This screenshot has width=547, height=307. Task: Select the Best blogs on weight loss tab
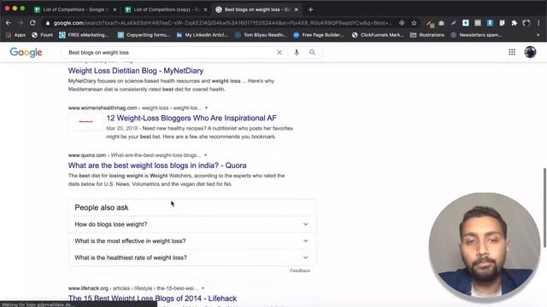(x=256, y=9)
